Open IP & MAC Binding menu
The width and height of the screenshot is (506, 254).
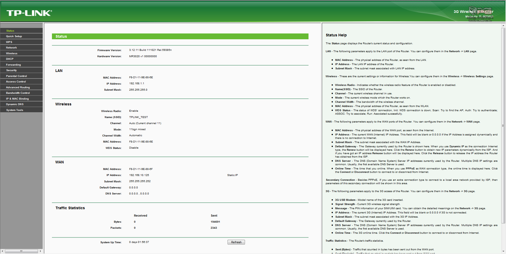click(17, 99)
